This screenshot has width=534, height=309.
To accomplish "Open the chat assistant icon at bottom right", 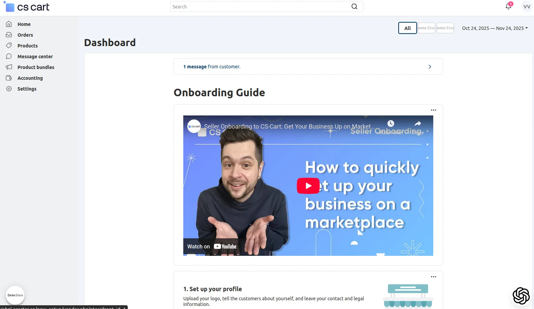I will point(521,296).
